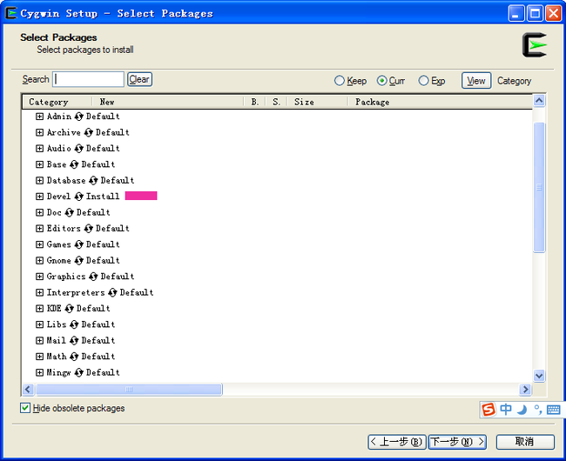Image resolution: width=566 pixels, height=461 pixels.
Task: Toggle punctuation mode in IME toolbar
Action: click(x=538, y=410)
